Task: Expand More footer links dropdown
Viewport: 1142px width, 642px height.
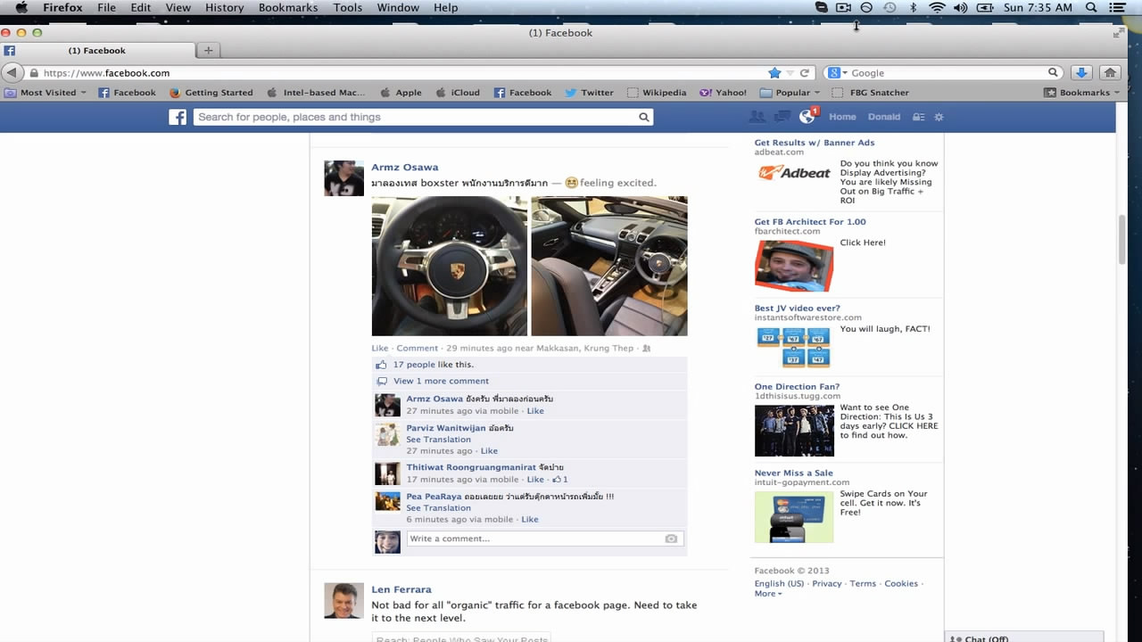Action: click(x=768, y=594)
